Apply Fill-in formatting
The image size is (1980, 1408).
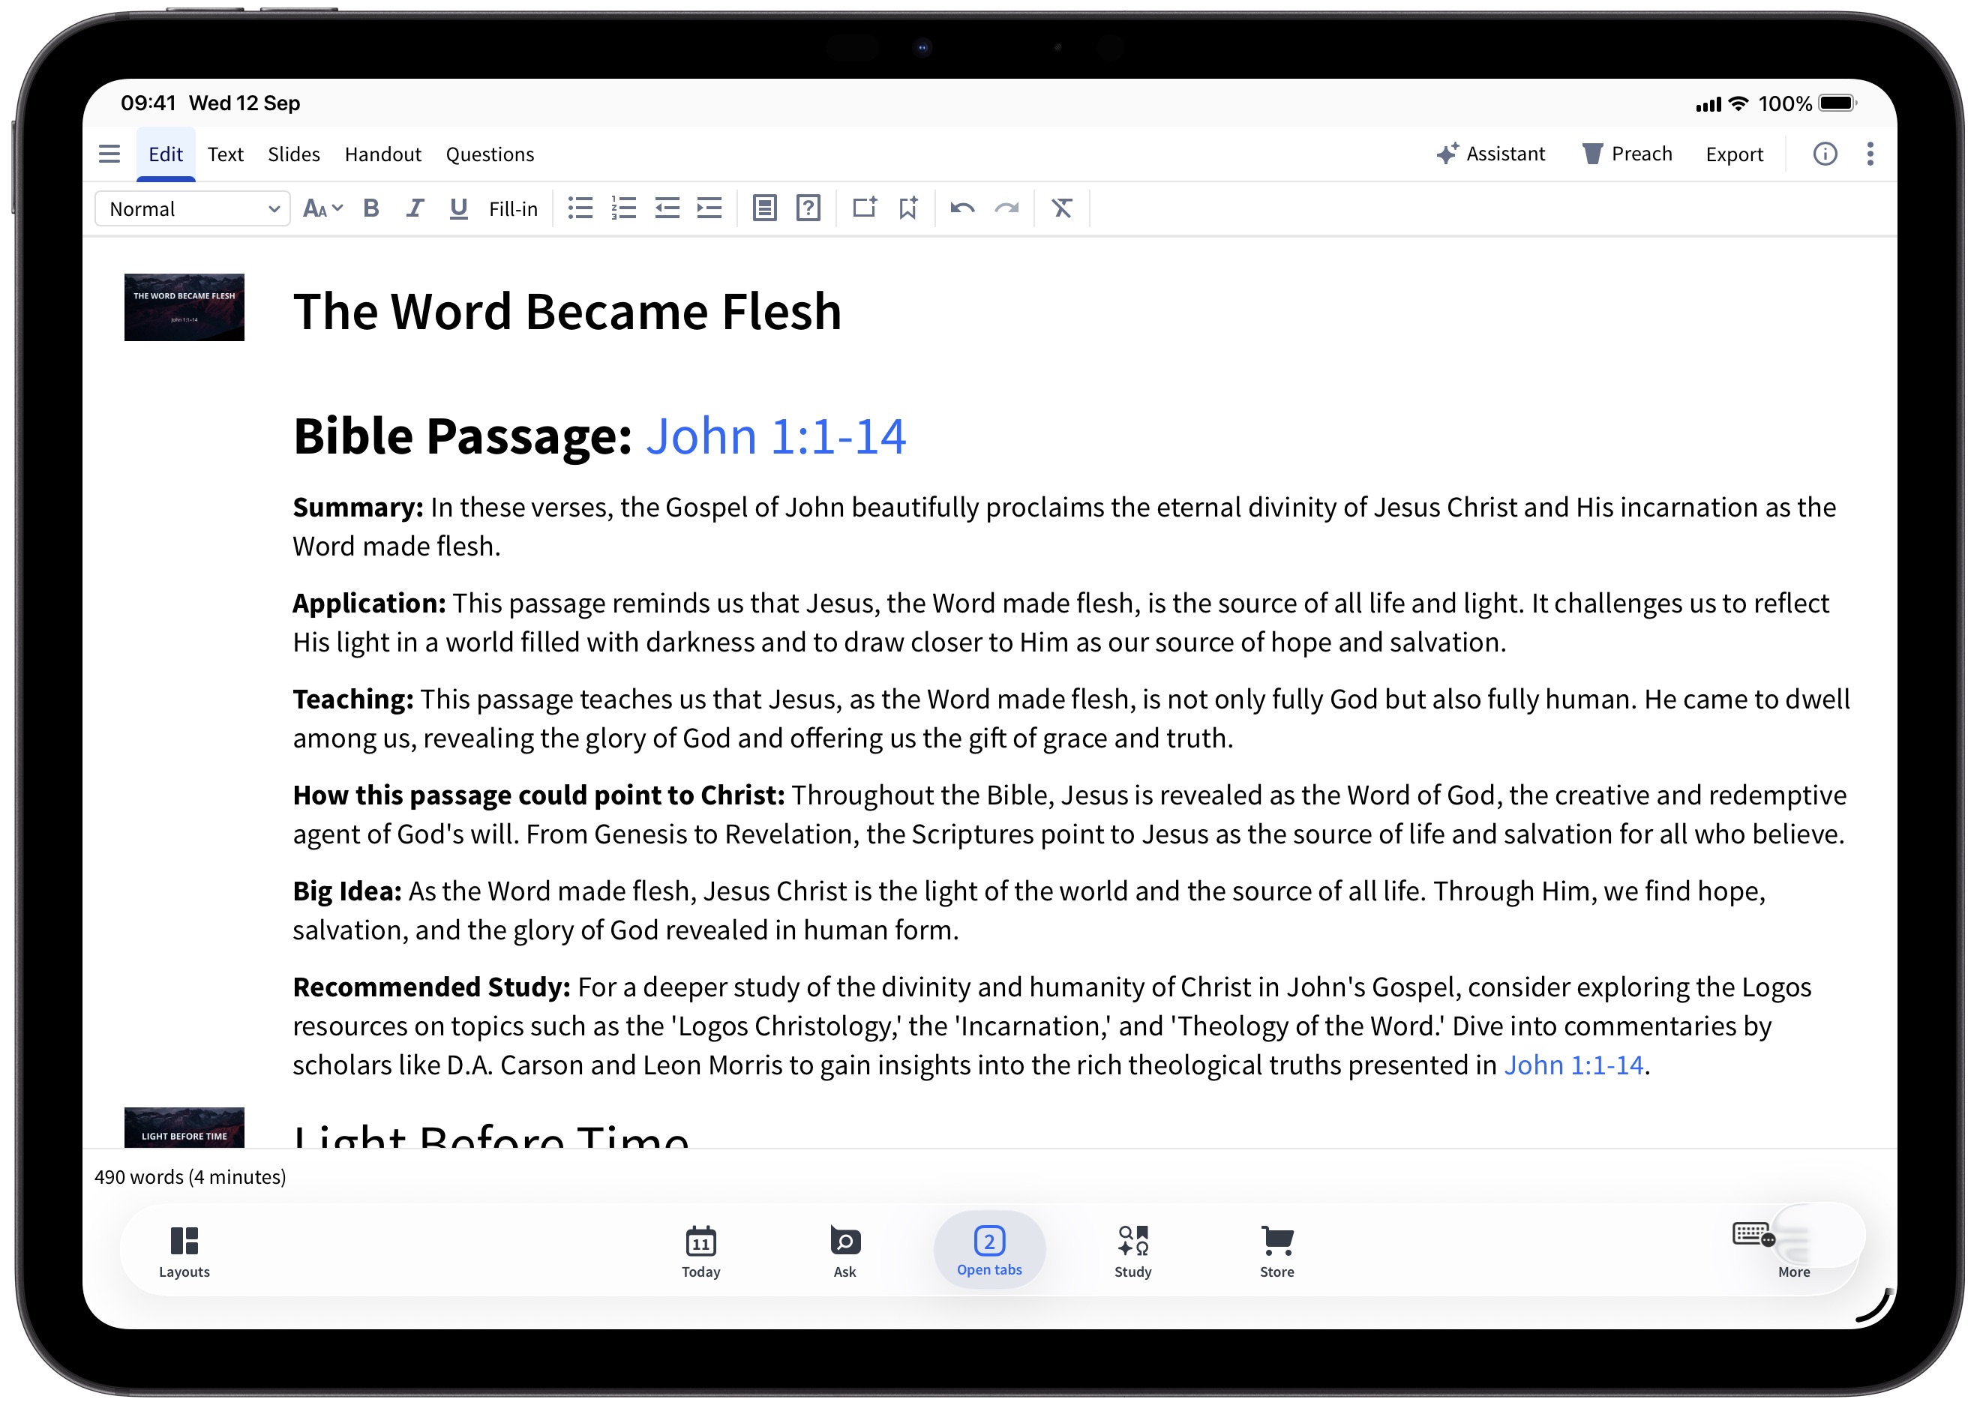click(x=514, y=209)
